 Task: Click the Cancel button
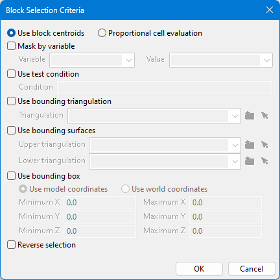251,269
